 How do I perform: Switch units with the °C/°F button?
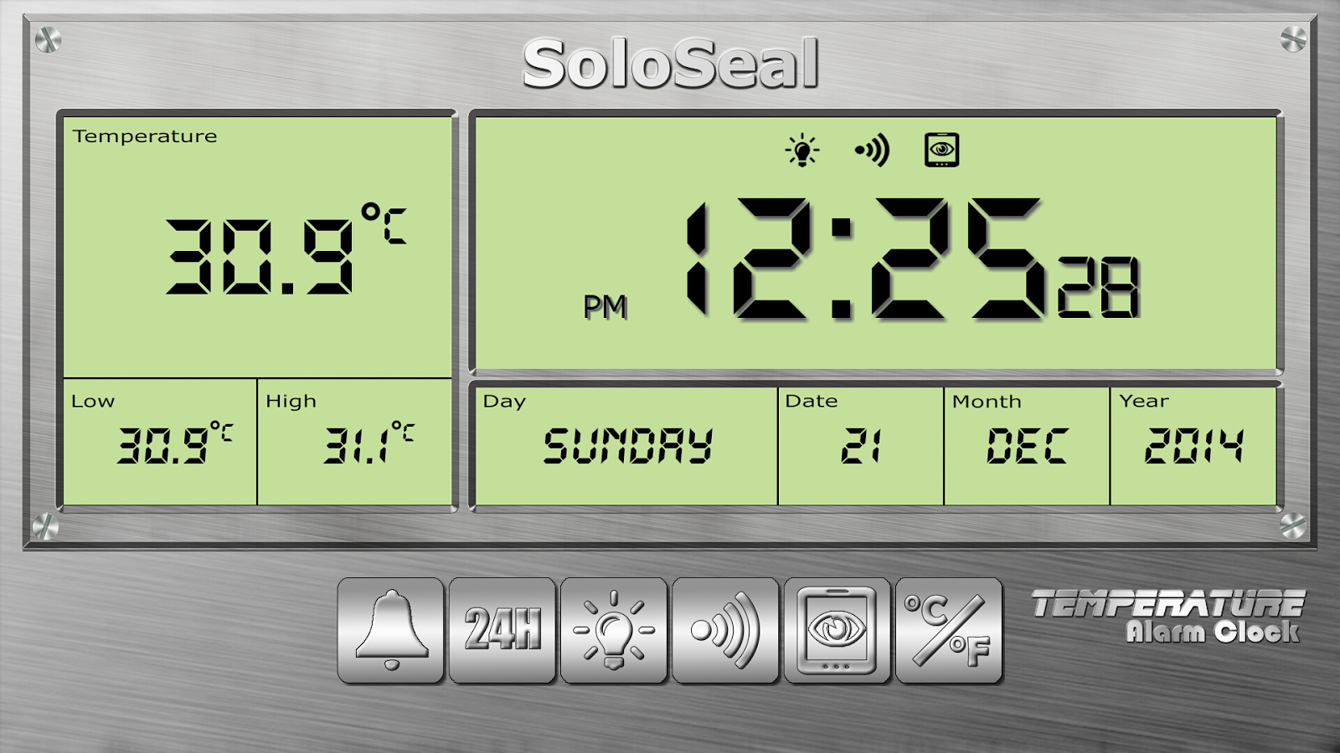(949, 630)
